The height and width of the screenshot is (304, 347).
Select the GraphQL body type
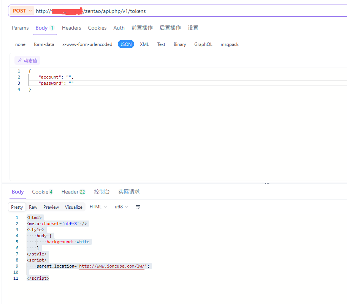[x=203, y=44]
